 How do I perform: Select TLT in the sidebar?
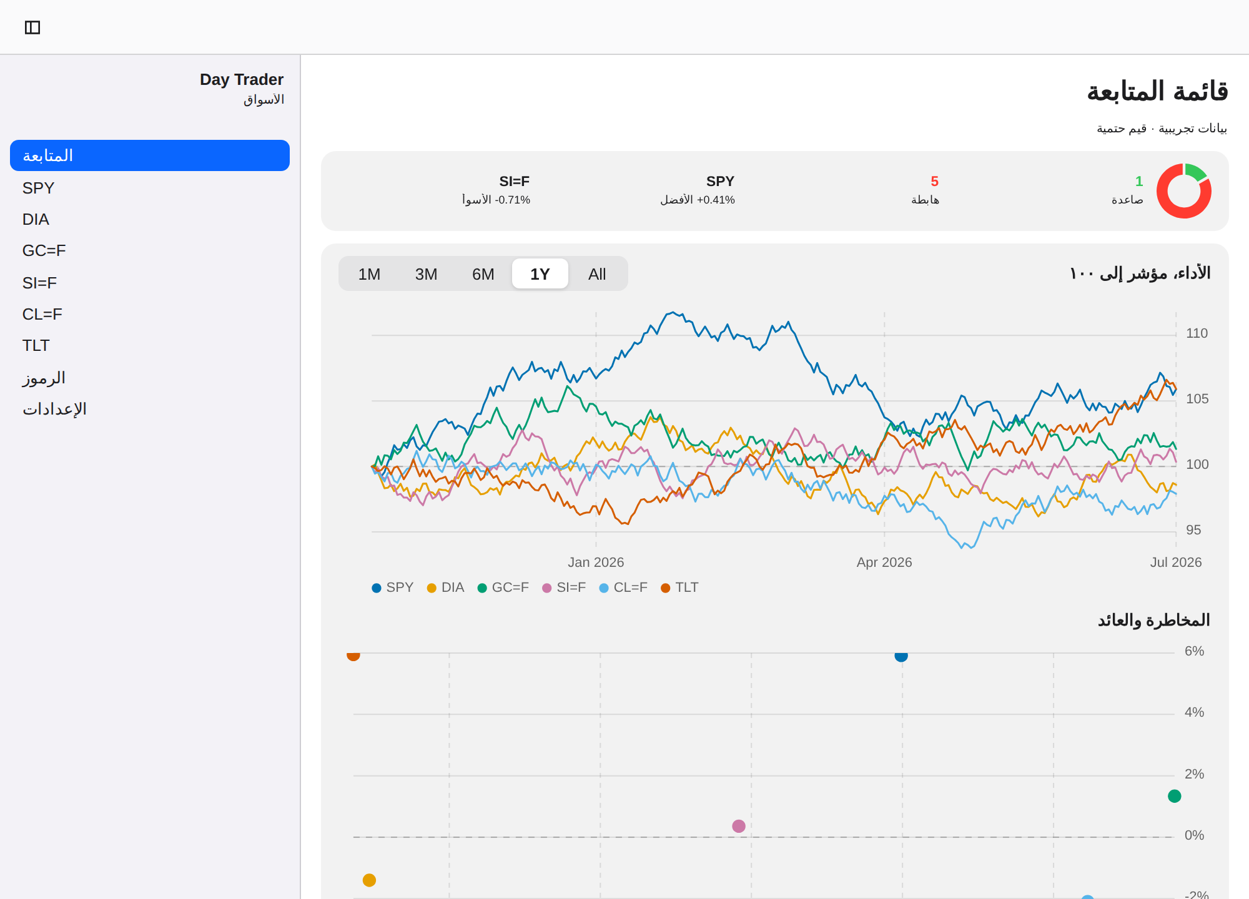[150, 345]
